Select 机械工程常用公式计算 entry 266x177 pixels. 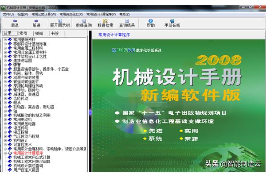[x=32, y=158]
